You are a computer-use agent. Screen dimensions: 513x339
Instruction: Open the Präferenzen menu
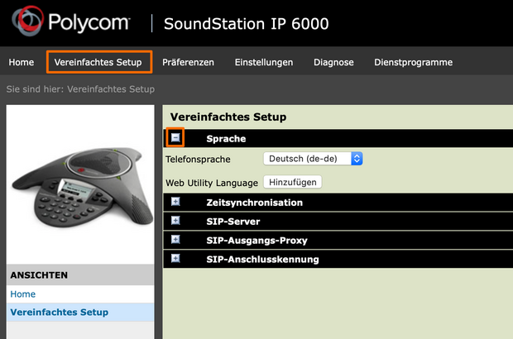(188, 62)
